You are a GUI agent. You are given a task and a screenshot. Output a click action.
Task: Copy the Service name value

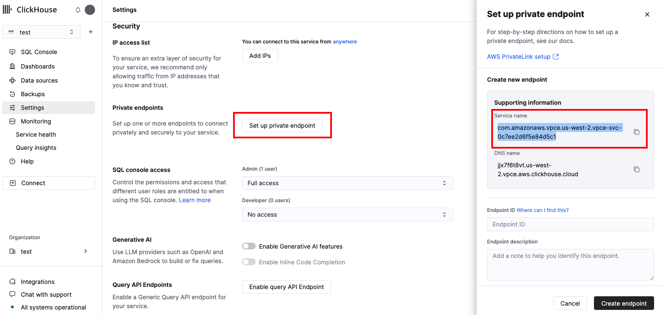click(636, 132)
